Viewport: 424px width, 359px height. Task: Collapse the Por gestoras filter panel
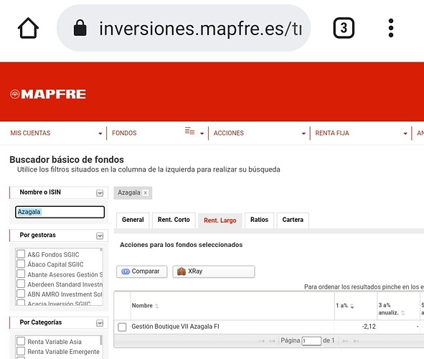(100, 236)
